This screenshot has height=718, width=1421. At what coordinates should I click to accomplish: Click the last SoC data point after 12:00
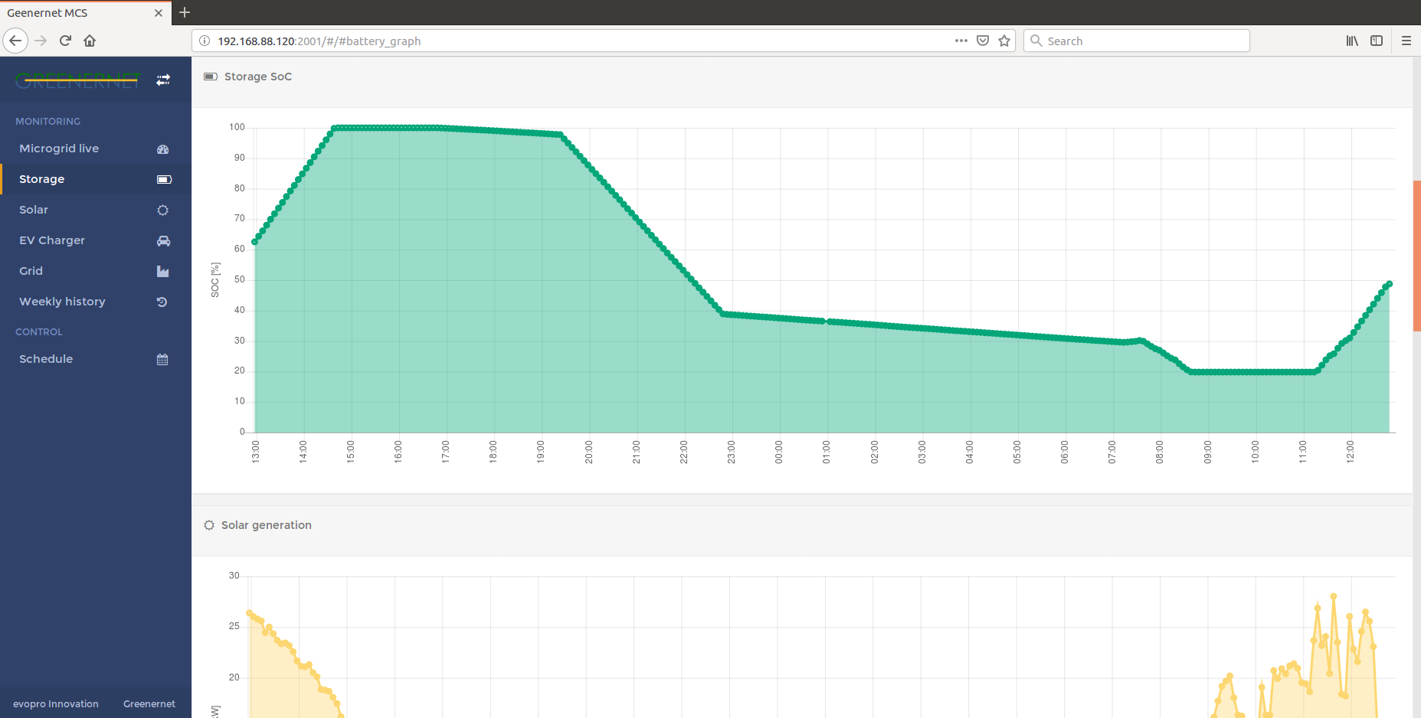pos(1389,284)
